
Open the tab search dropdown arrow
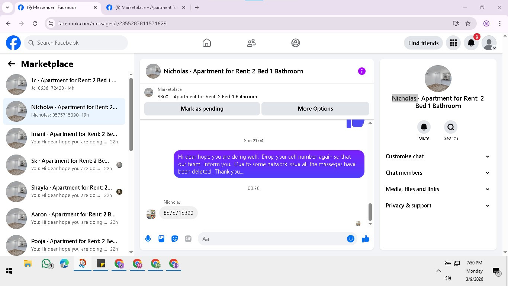7,7
